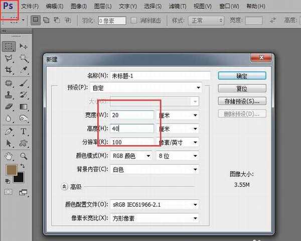Close the 新建 dialog
This screenshot has height=241, width=301.
tap(261, 57)
